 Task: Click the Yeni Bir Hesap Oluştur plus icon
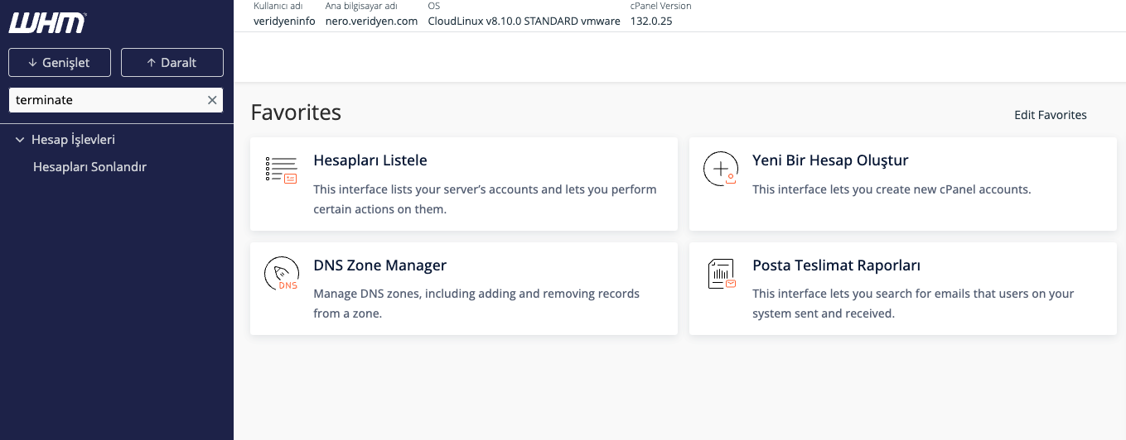(x=720, y=169)
